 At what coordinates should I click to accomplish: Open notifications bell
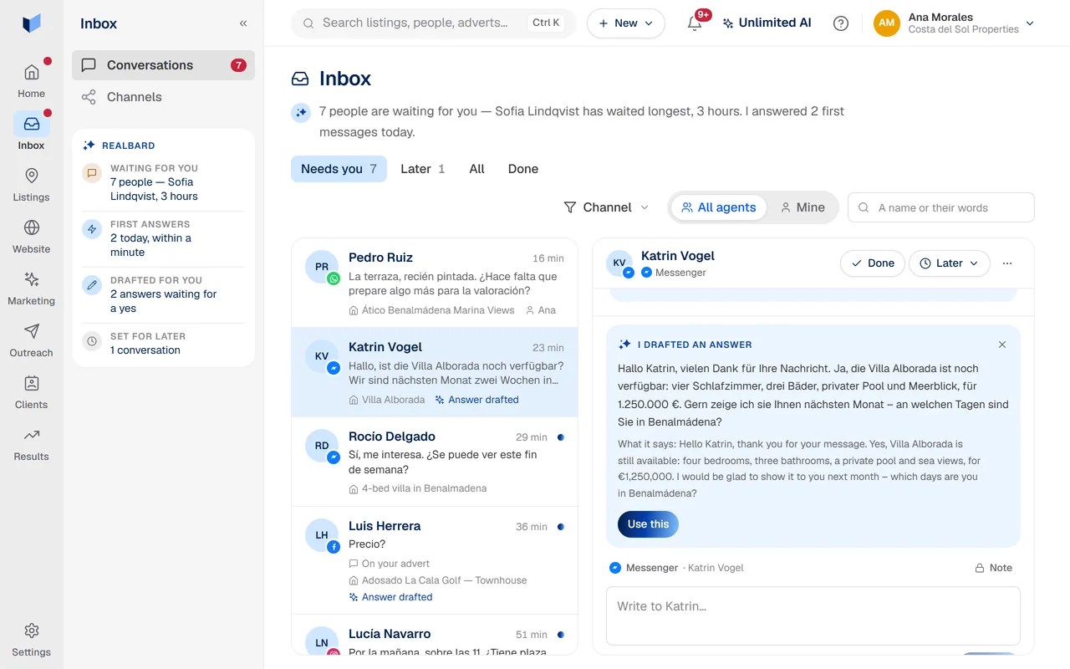[695, 23]
